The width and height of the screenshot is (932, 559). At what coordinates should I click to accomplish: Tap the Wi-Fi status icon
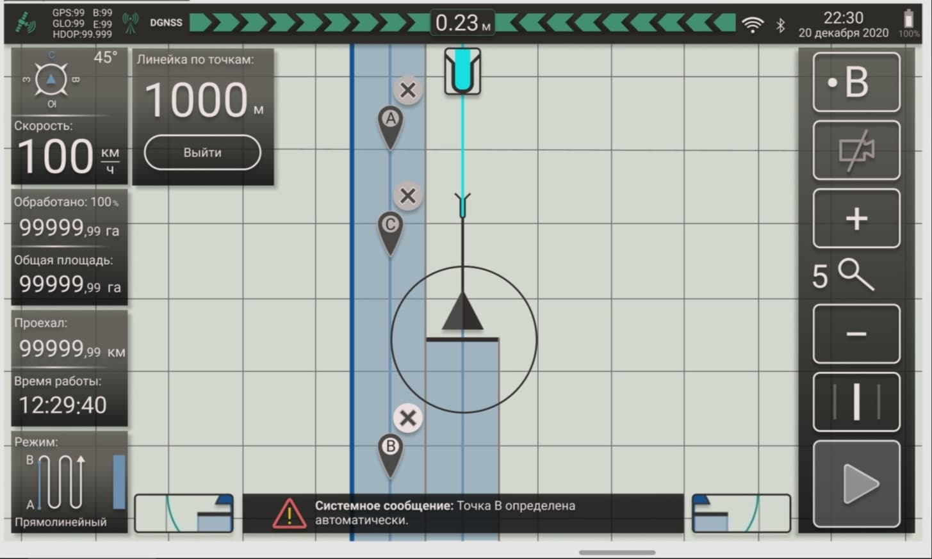click(x=752, y=24)
